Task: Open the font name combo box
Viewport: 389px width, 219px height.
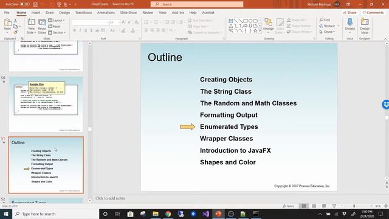Action: pyautogui.click(x=91, y=23)
